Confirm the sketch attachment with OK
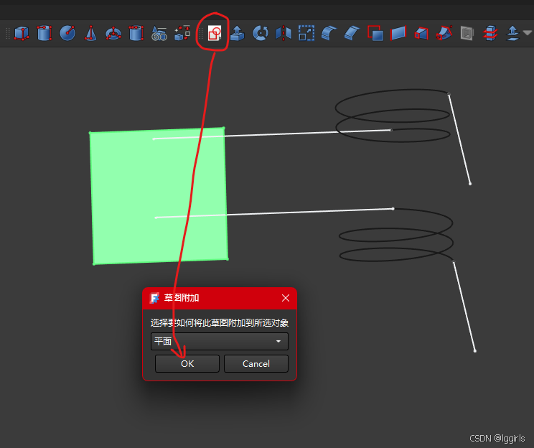534x448 pixels. [x=187, y=364]
